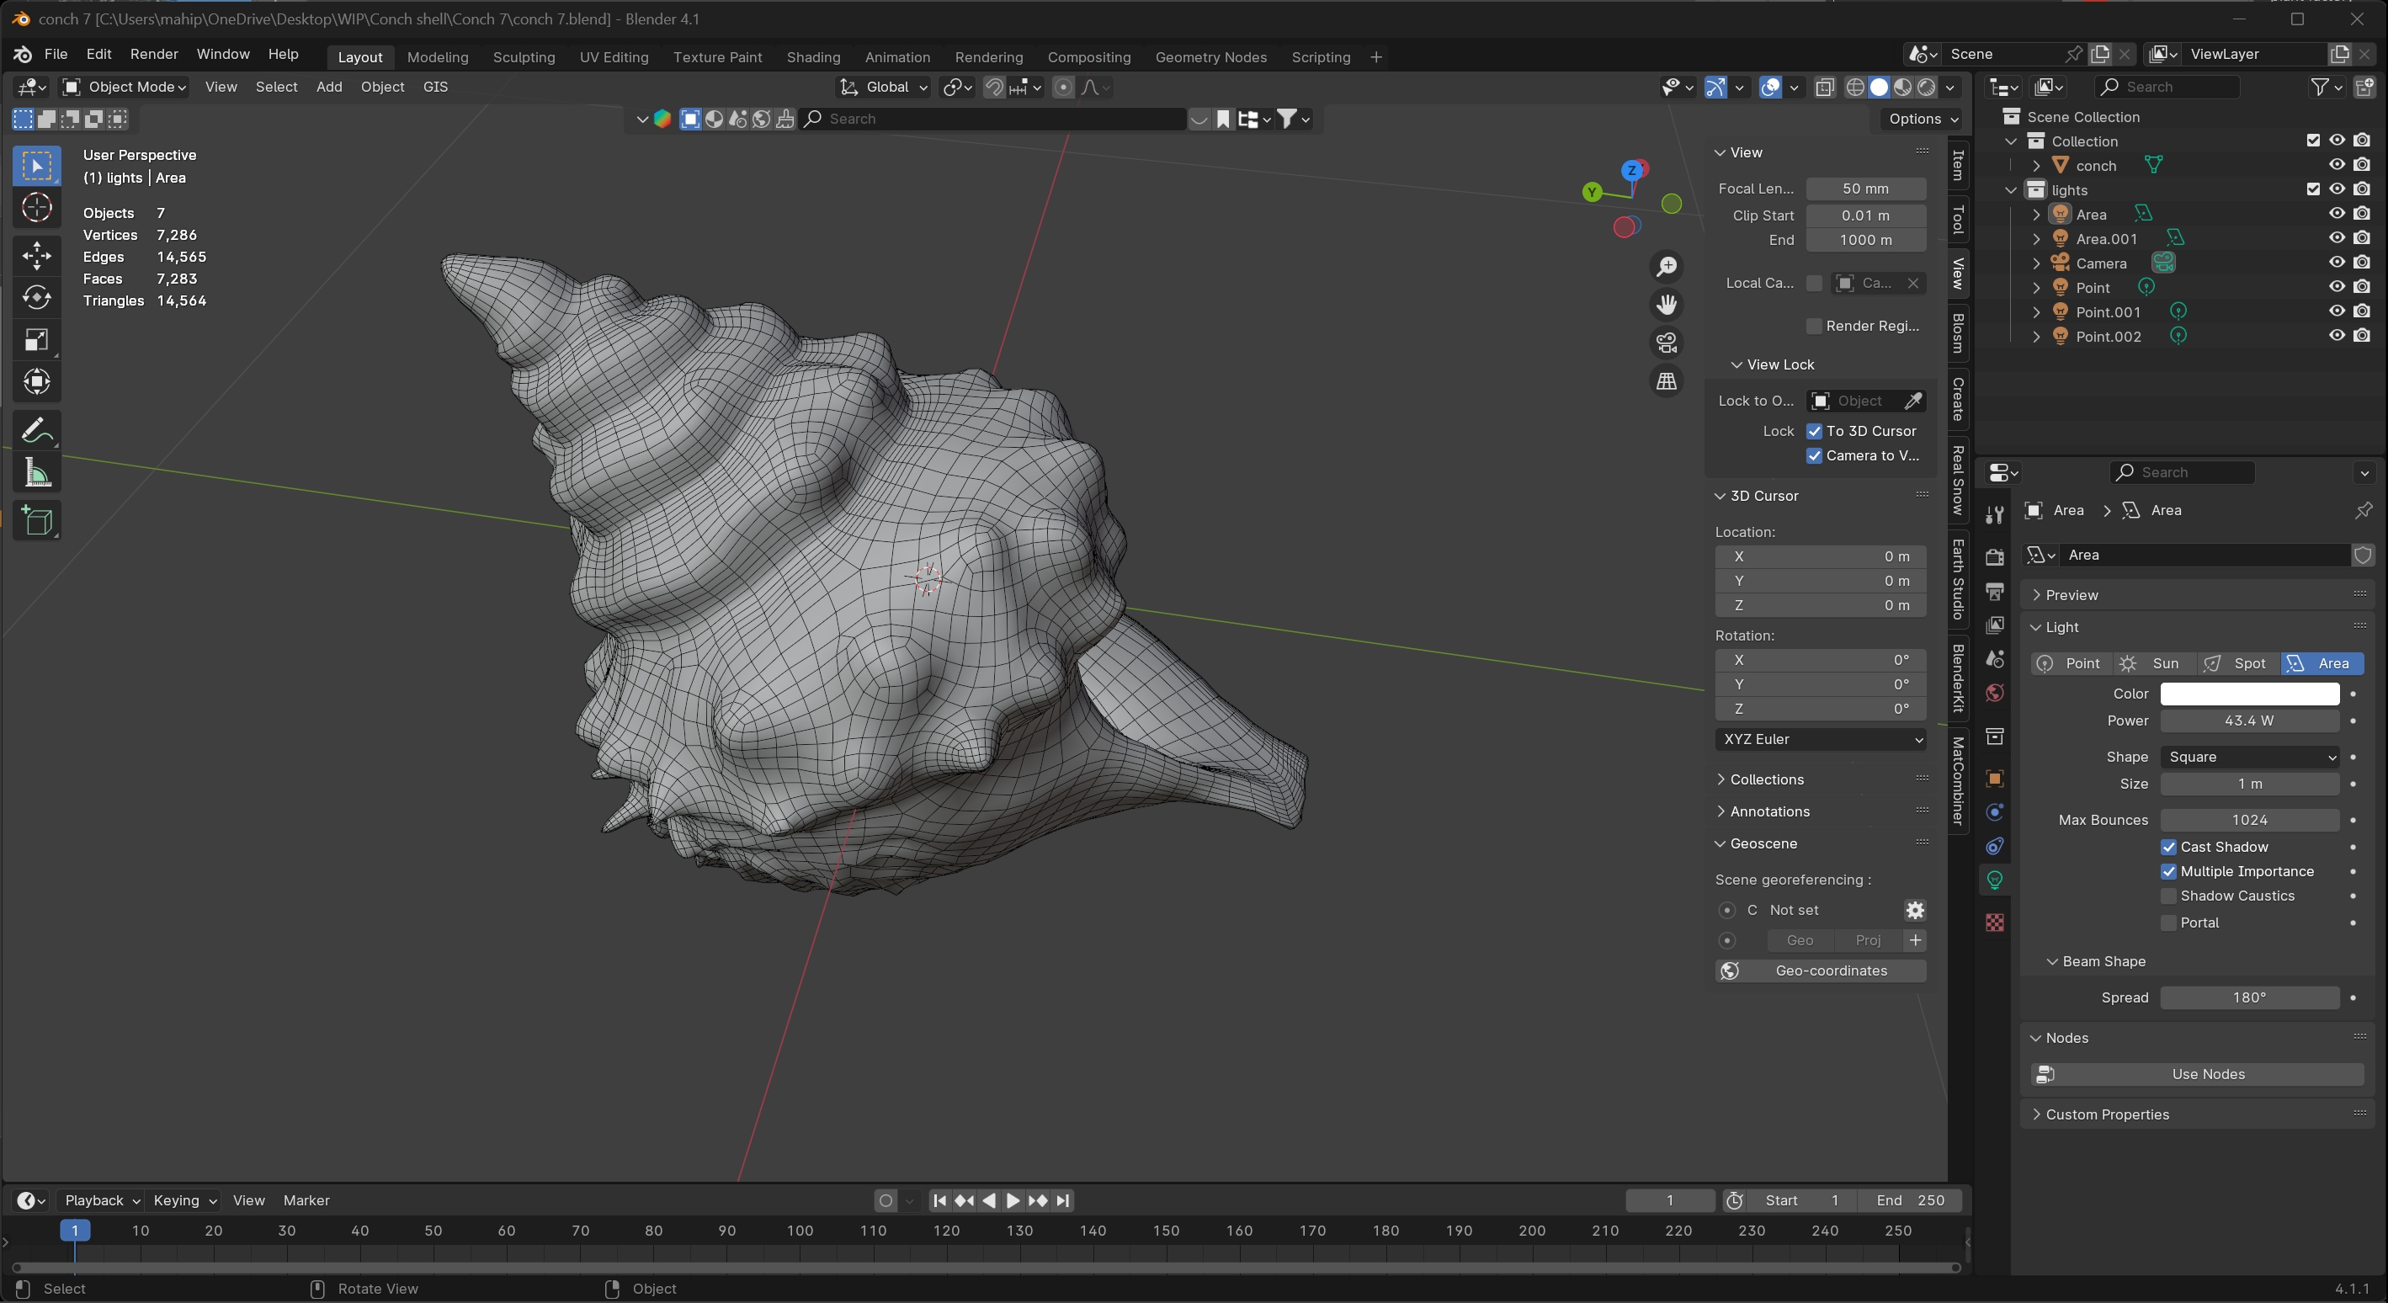Toggle X-ray mode in viewport header
Screen dimensions: 2388x1303
(x=1825, y=86)
